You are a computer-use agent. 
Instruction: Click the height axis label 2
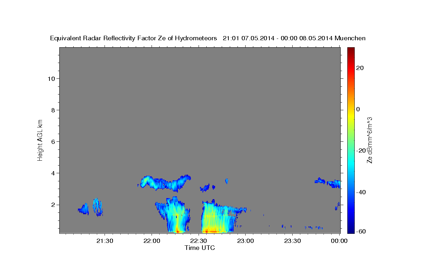53,205
